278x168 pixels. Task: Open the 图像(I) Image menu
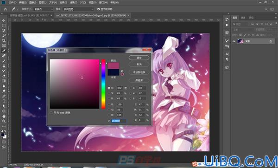(32, 2)
